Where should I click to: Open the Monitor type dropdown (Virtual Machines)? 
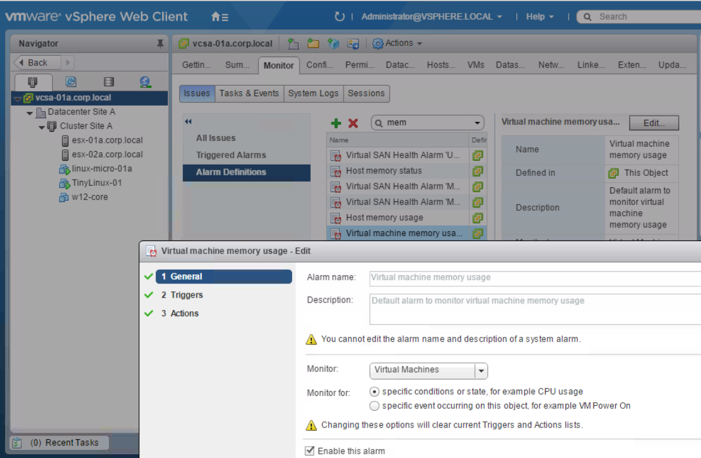[x=481, y=371]
